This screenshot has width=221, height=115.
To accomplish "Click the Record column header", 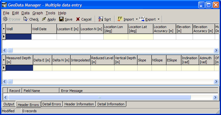I will point(15,91).
